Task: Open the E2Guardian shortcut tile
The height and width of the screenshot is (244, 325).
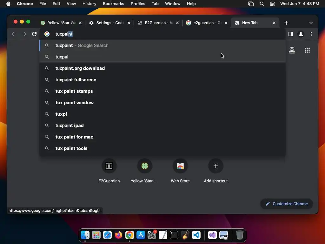Action: click(x=109, y=171)
